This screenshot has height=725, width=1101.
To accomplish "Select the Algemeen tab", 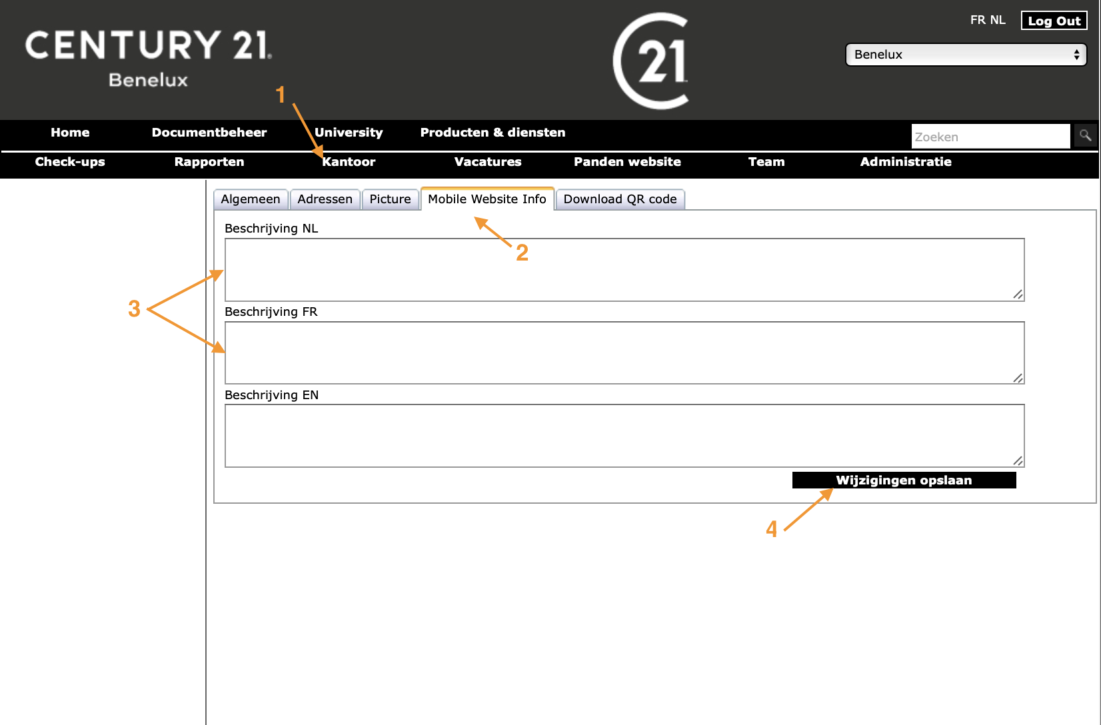I will [251, 199].
